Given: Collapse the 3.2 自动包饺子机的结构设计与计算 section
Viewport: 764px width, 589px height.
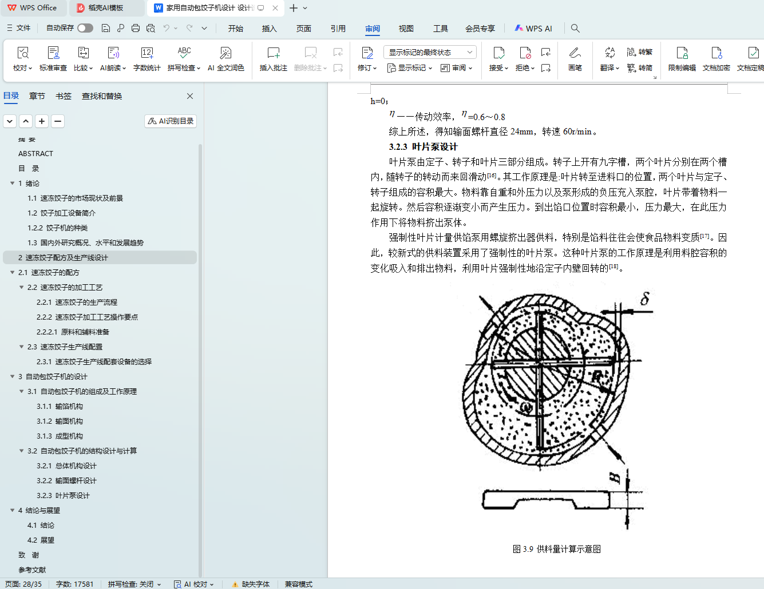Looking at the screenshot, I should click(22, 451).
